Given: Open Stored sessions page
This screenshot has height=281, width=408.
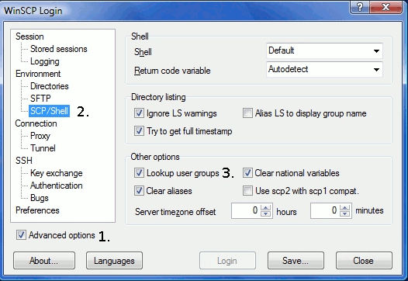Looking at the screenshot, I should [x=58, y=49].
